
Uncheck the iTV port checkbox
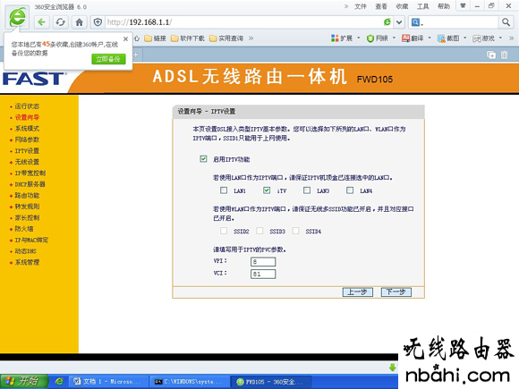tap(267, 190)
